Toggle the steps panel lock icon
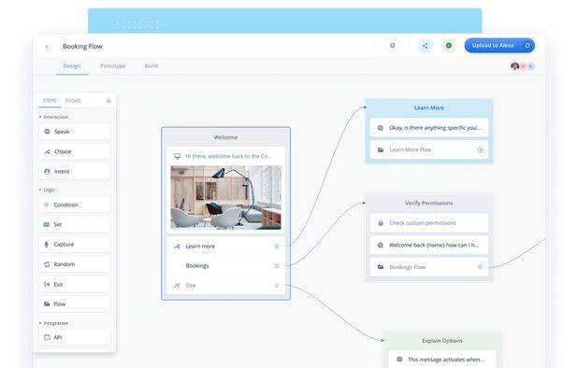The height and width of the screenshot is (368, 578). pyautogui.click(x=108, y=101)
